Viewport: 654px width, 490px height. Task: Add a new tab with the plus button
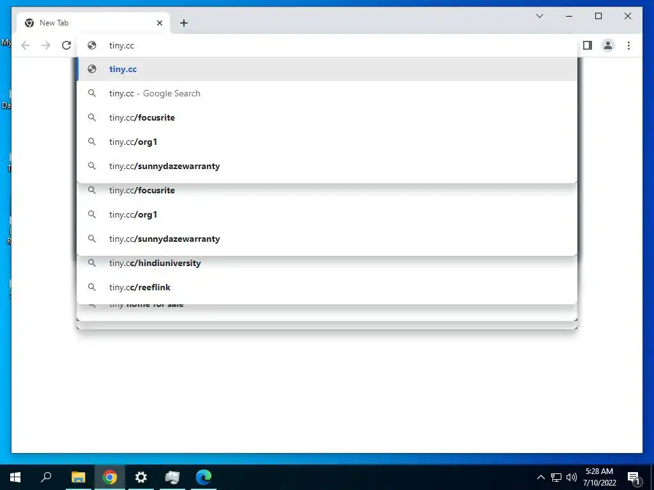(184, 23)
